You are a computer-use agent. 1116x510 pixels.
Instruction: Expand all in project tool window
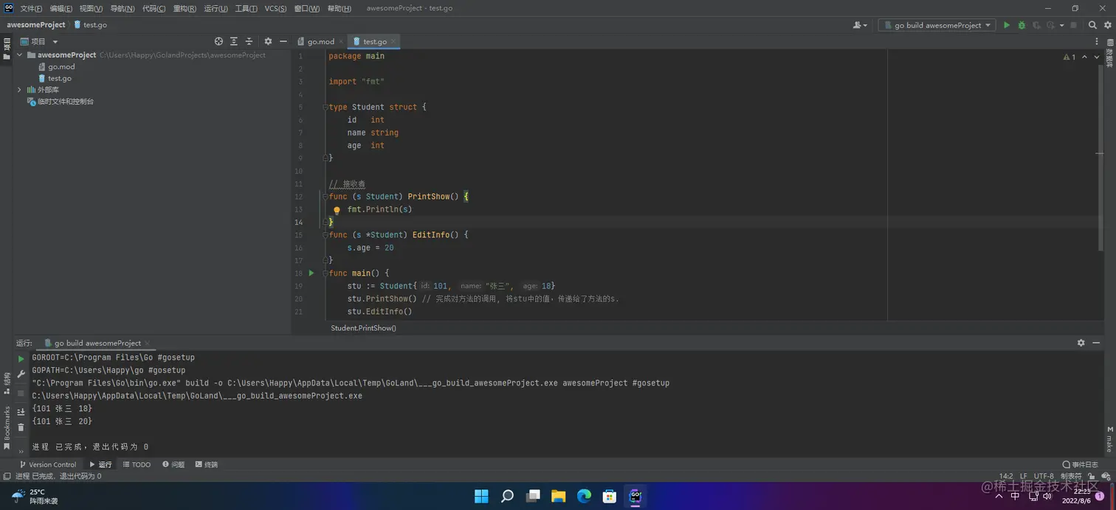pos(234,41)
